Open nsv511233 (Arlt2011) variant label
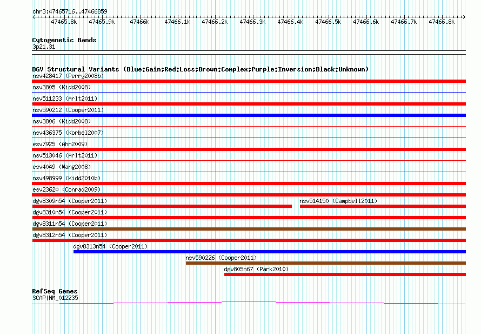 click(65, 99)
